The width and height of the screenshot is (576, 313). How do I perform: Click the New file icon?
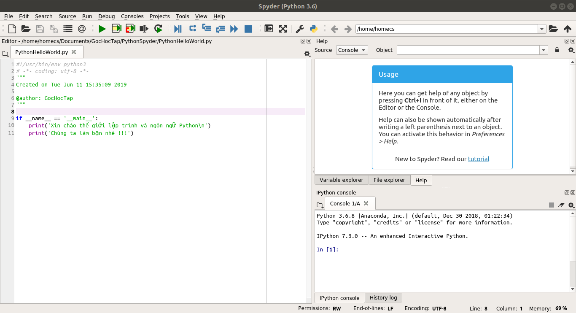click(x=12, y=29)
